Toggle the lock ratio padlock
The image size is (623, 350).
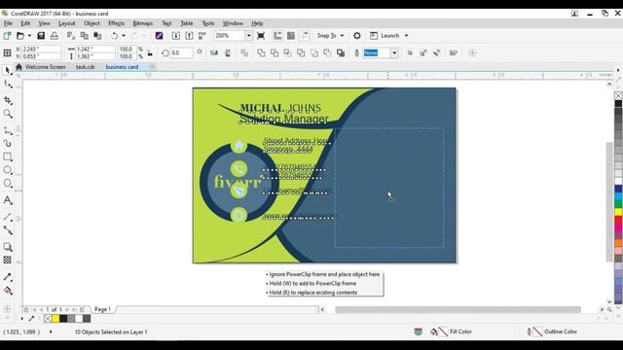click(150, 52)
